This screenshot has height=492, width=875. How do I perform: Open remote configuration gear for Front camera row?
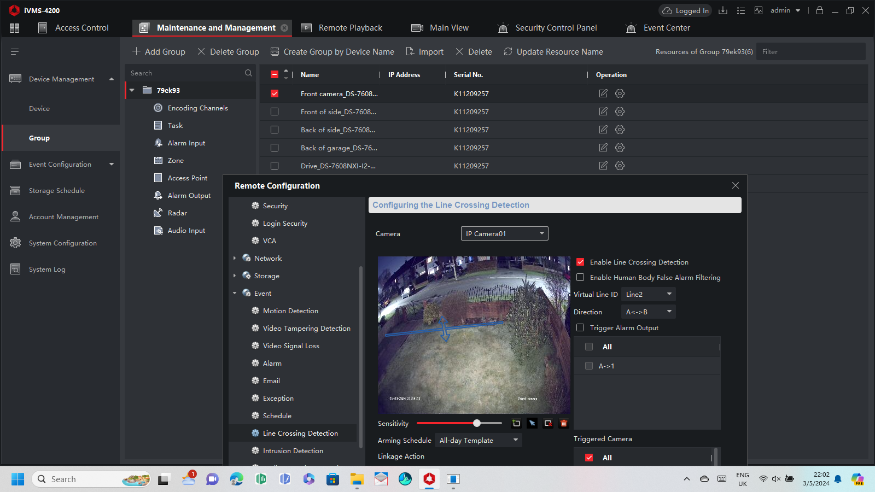[620, 93]
